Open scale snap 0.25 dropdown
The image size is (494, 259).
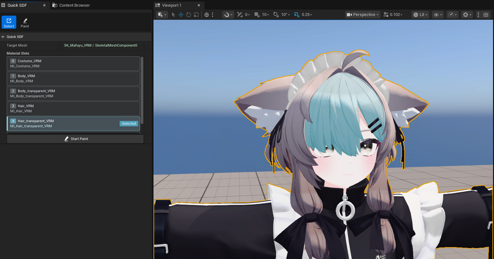[307, 15]
